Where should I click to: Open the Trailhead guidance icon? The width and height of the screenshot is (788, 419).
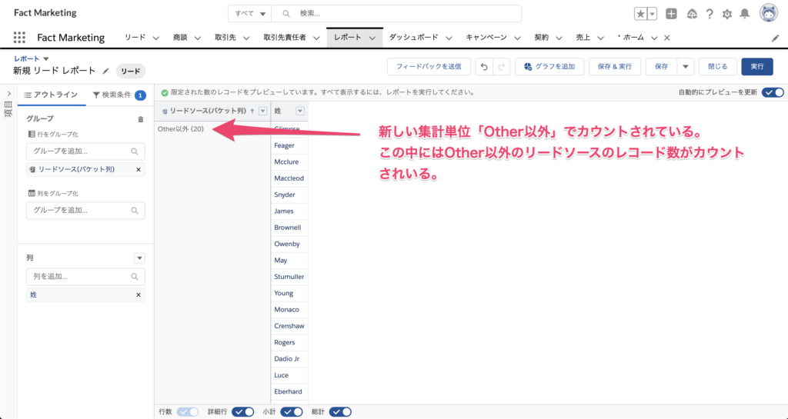pos(692,14)
